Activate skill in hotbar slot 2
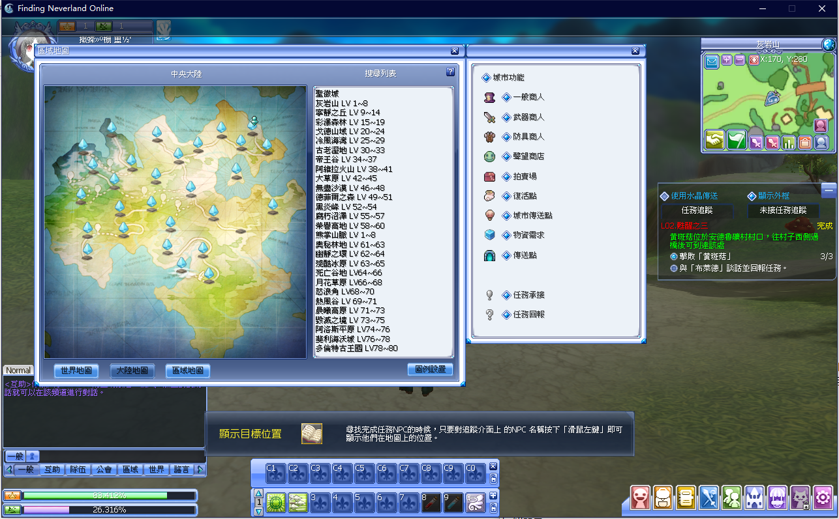This screenshot has height=519, width=839. point(297,503)
